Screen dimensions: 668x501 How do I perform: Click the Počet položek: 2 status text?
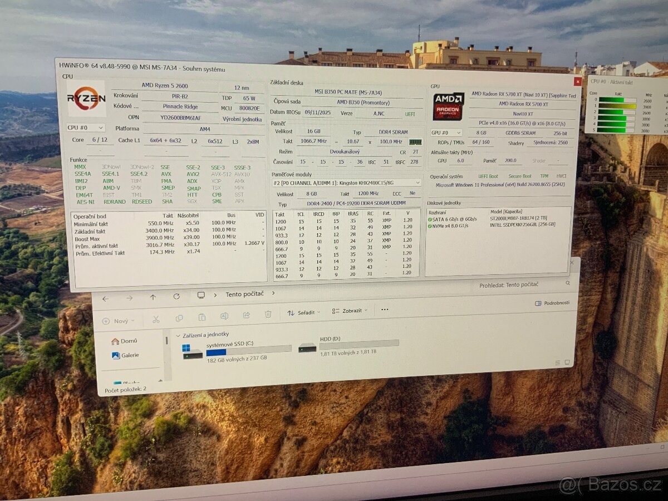point(125,389)
